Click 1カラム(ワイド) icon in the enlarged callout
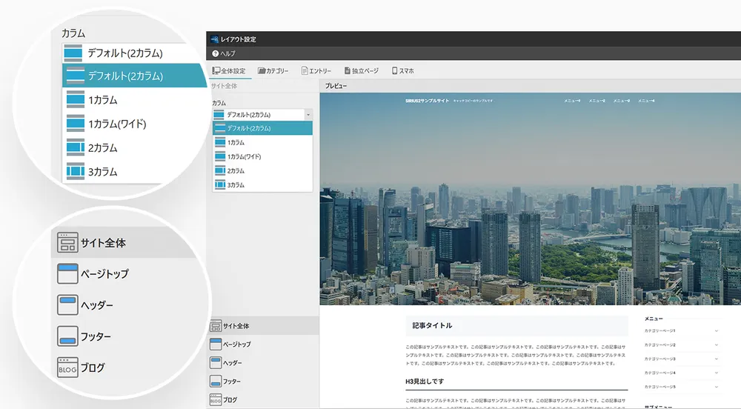Viewport: 741px width, 409px height. coord(76,123)
